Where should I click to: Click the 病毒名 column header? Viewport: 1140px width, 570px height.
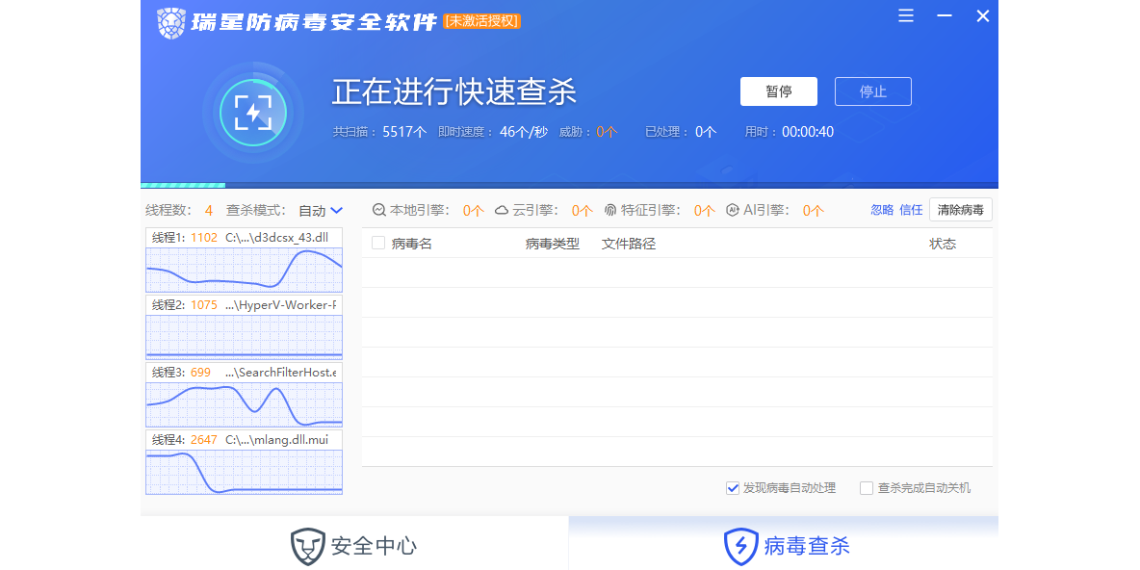pos(411,244)
